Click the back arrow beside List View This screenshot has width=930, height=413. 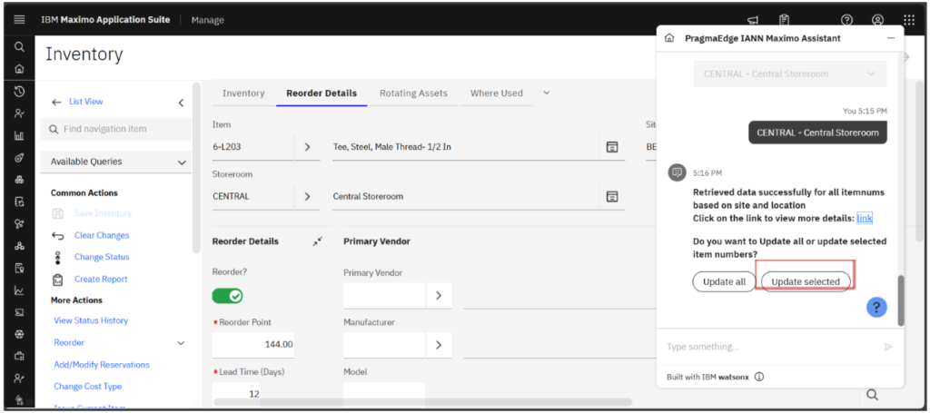tap(56, 102)
